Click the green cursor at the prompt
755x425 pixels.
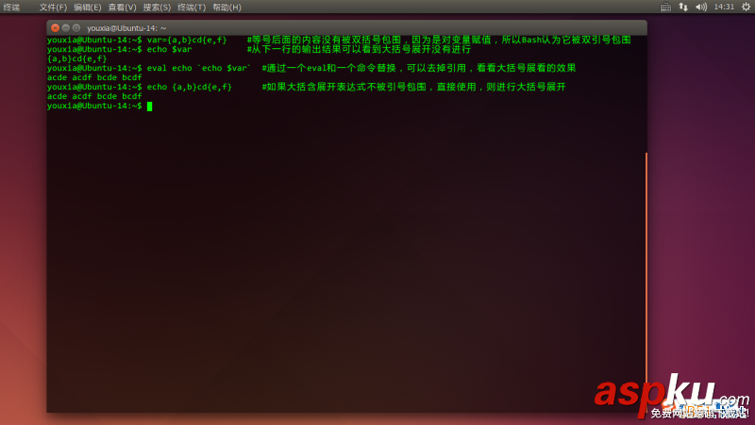pos(149,106)
